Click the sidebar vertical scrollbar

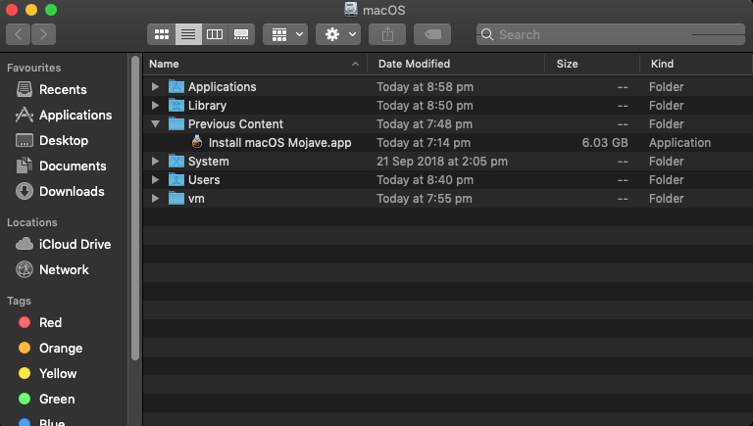135,208
